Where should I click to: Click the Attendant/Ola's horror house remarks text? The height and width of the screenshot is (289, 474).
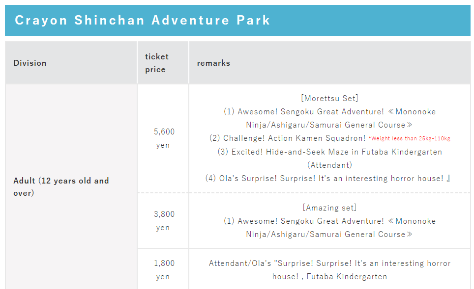point(330,270)
